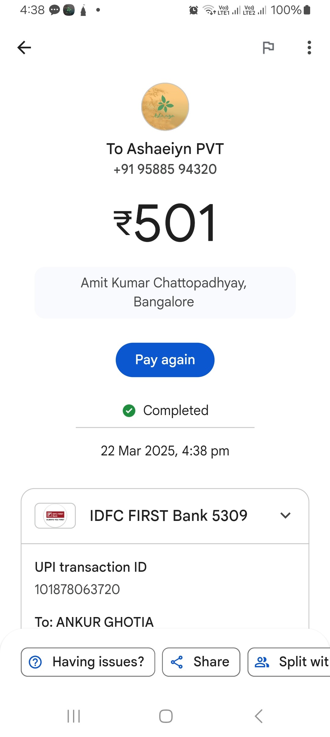The image size is (330, 737).
Task: Tap the phone number +91 95885 94320
Action: pyautogui.click(x=165, y=169)
